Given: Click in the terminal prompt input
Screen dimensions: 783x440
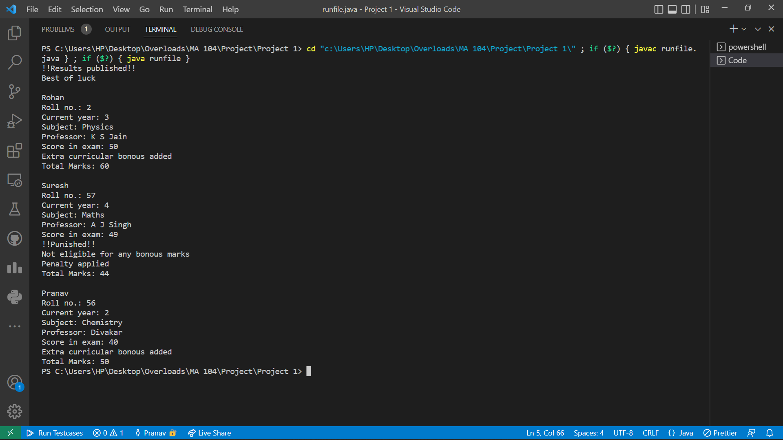Looking at the screenshot, I should click(309, 371).
